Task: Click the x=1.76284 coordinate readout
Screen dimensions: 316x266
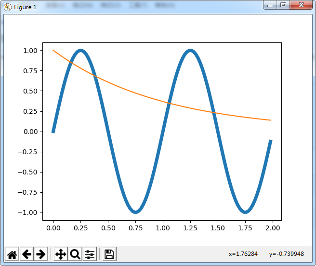Action: pyautogui.click(x=243, y=254)
